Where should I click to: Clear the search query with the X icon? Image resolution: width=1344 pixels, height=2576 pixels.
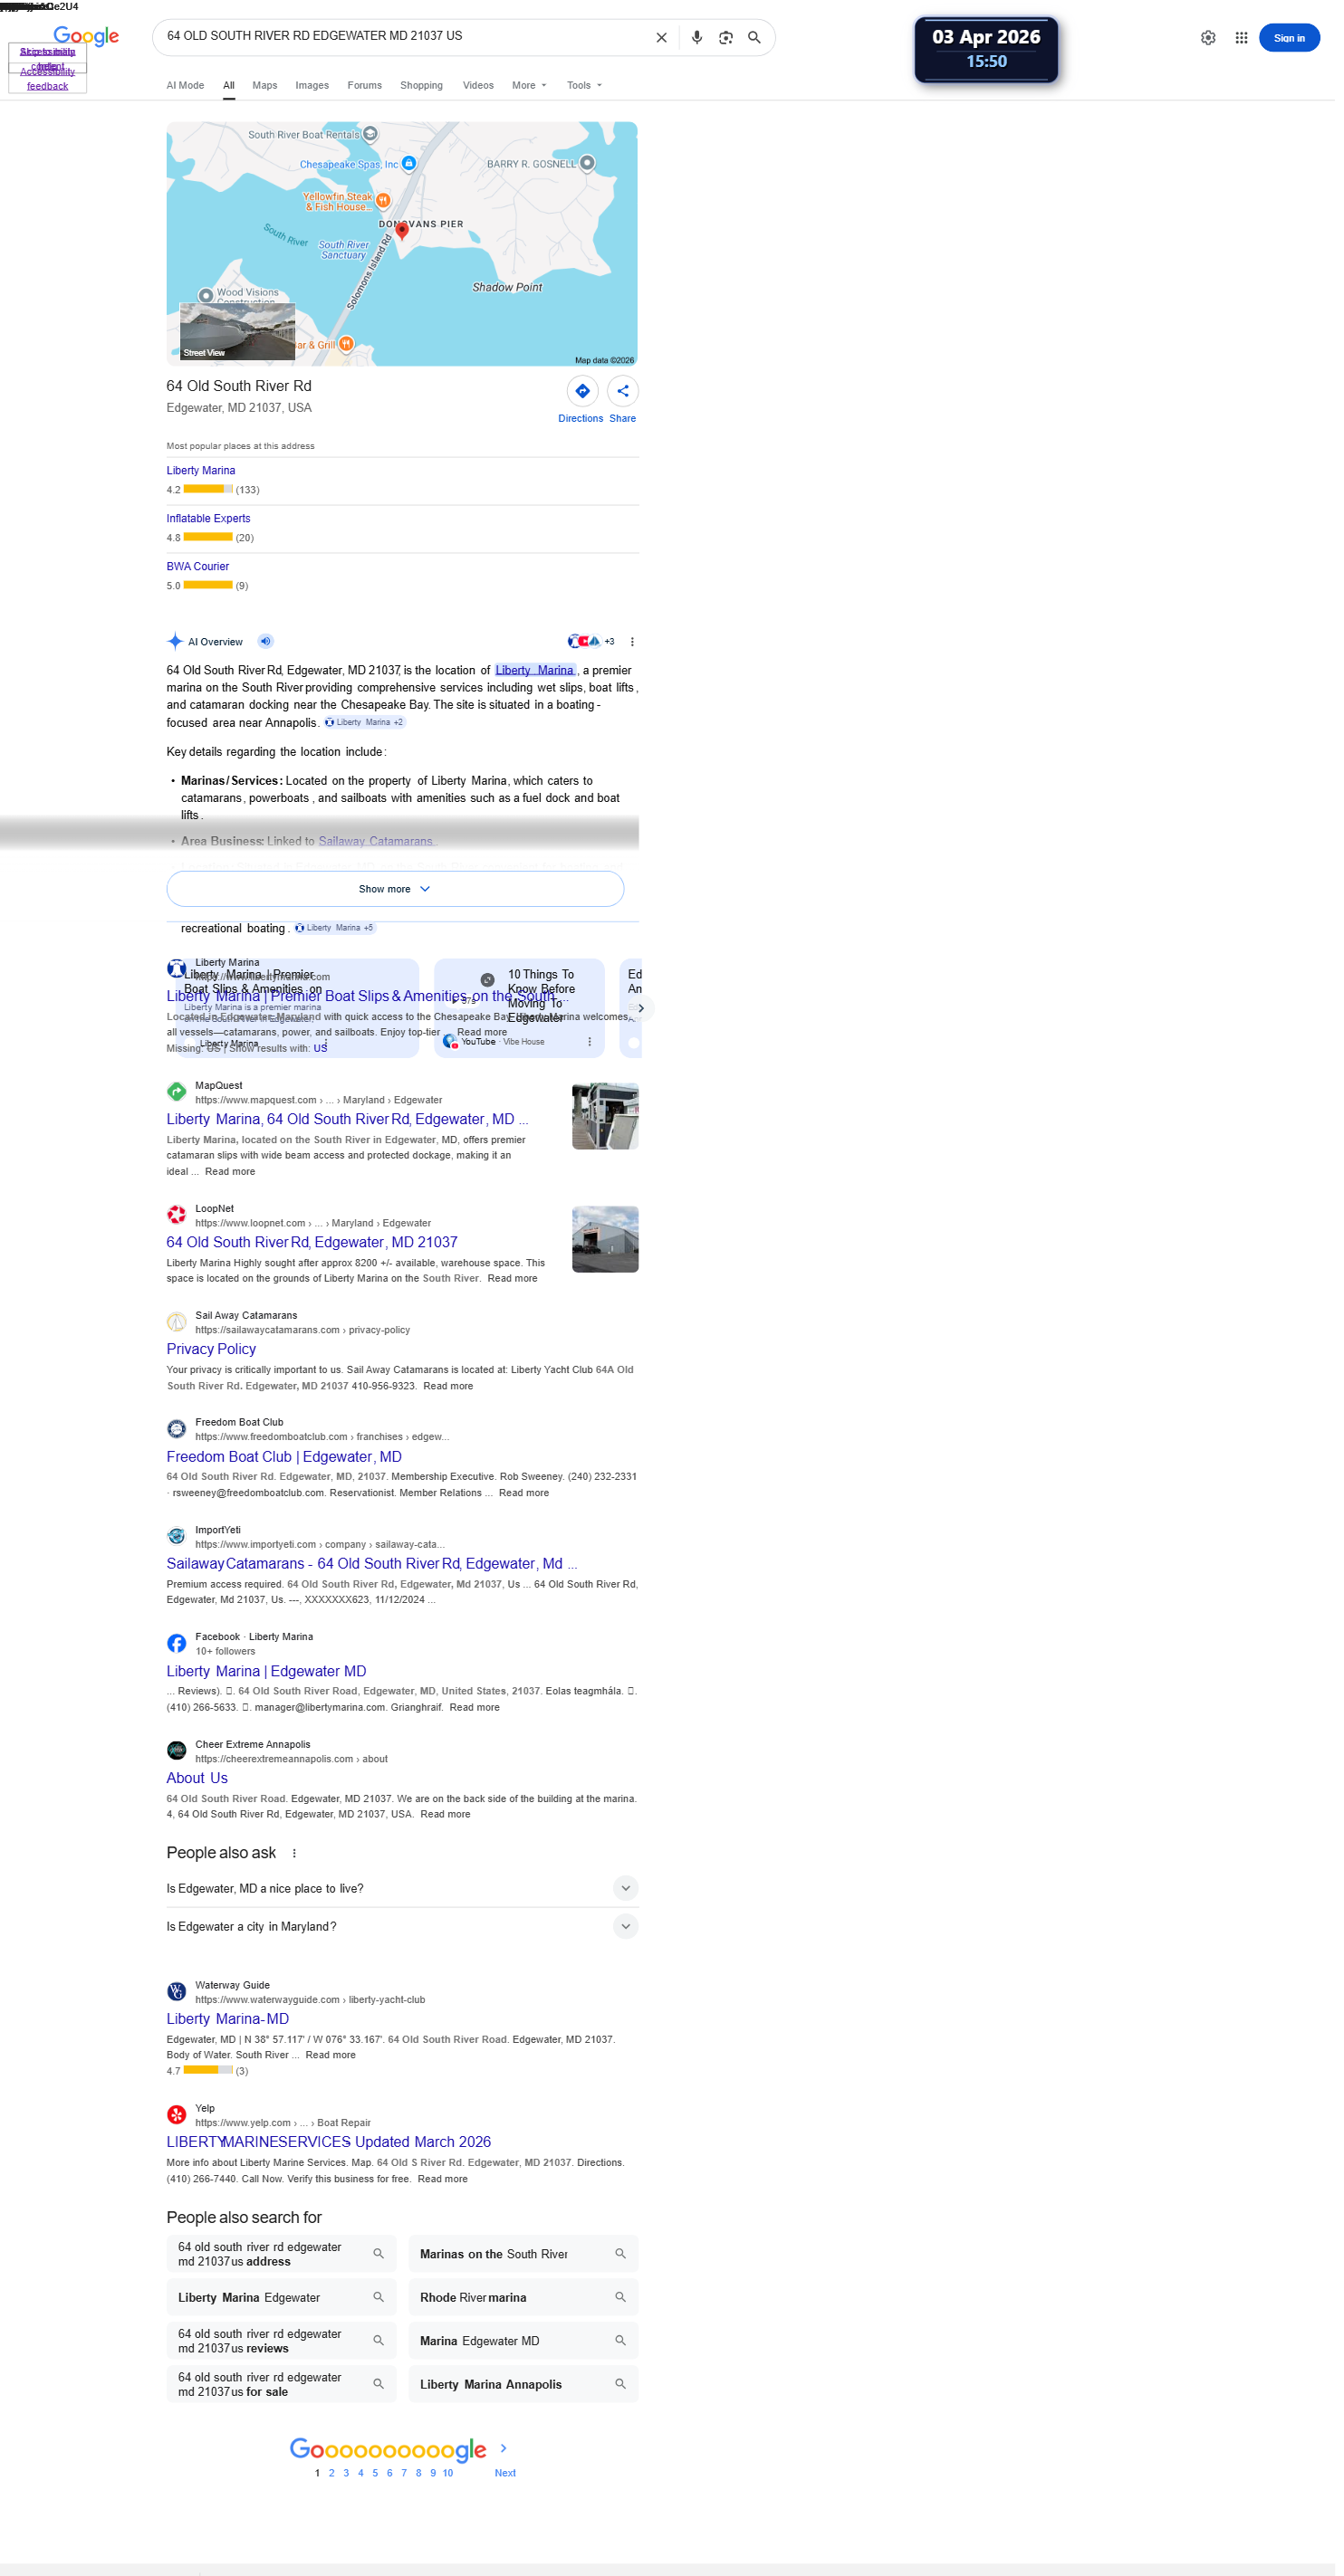[x=661, y=38]
